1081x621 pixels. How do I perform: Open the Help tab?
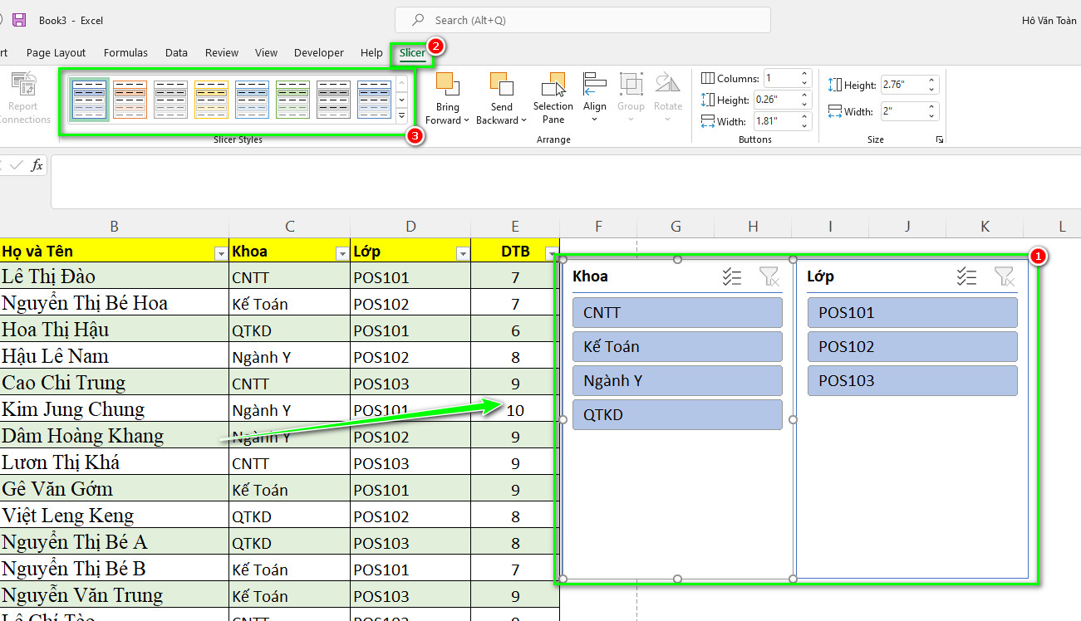(x=371, y=52)
